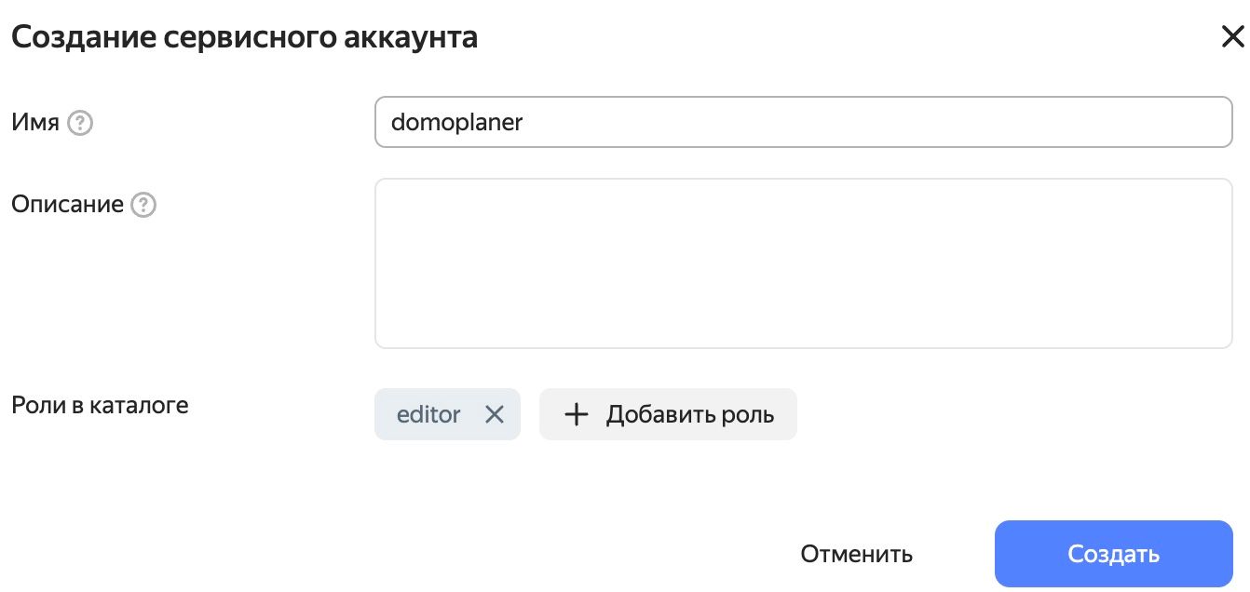Select the editor role chip
Image resolution: width=1250 pixels, height=592 pixels.
(x=447, y=414)
